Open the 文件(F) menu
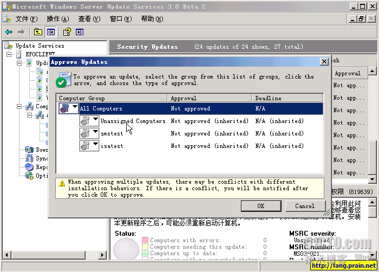This screenshot has height=272, width=379. 27,19
